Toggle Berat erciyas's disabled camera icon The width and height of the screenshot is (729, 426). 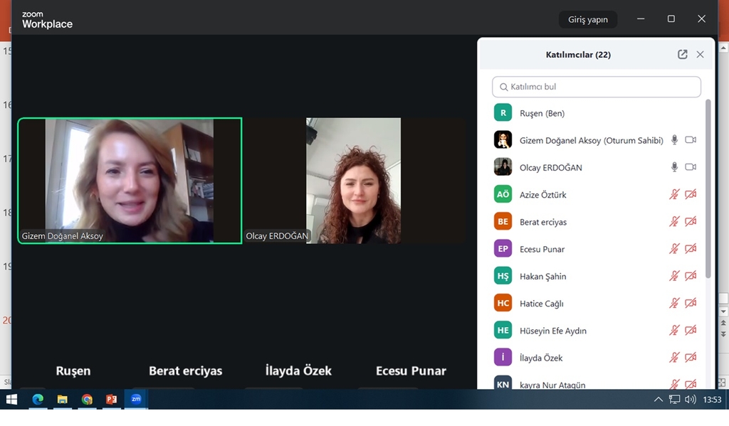[x=690, y=222]
